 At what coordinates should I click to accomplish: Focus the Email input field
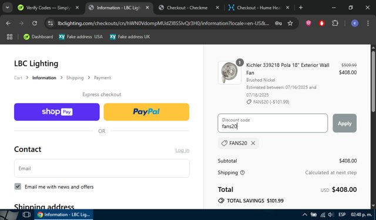click(x=102, y=168)
